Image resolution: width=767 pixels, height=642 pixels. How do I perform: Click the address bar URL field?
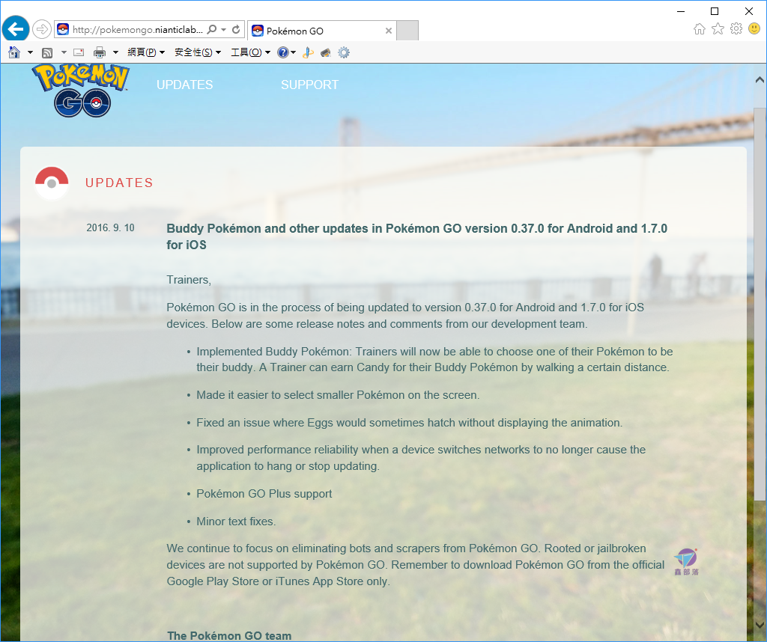point(137,29)
